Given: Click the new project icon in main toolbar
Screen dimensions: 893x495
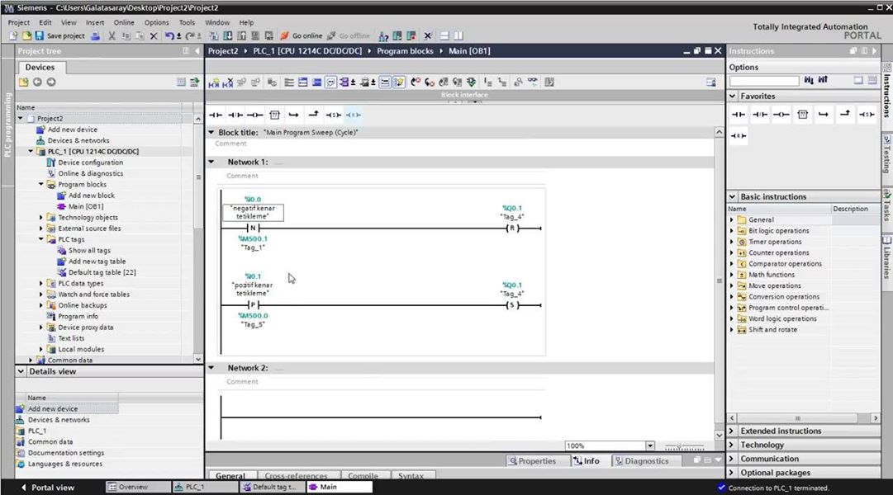Looking at the screenshot, I should [13, 35].
